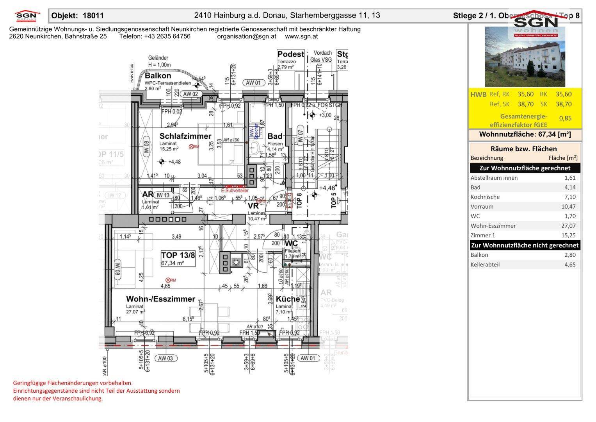596x422 pixels.
Task: Click the Räume bzw. Flächen table heading
Action: [x=523, y=148]
